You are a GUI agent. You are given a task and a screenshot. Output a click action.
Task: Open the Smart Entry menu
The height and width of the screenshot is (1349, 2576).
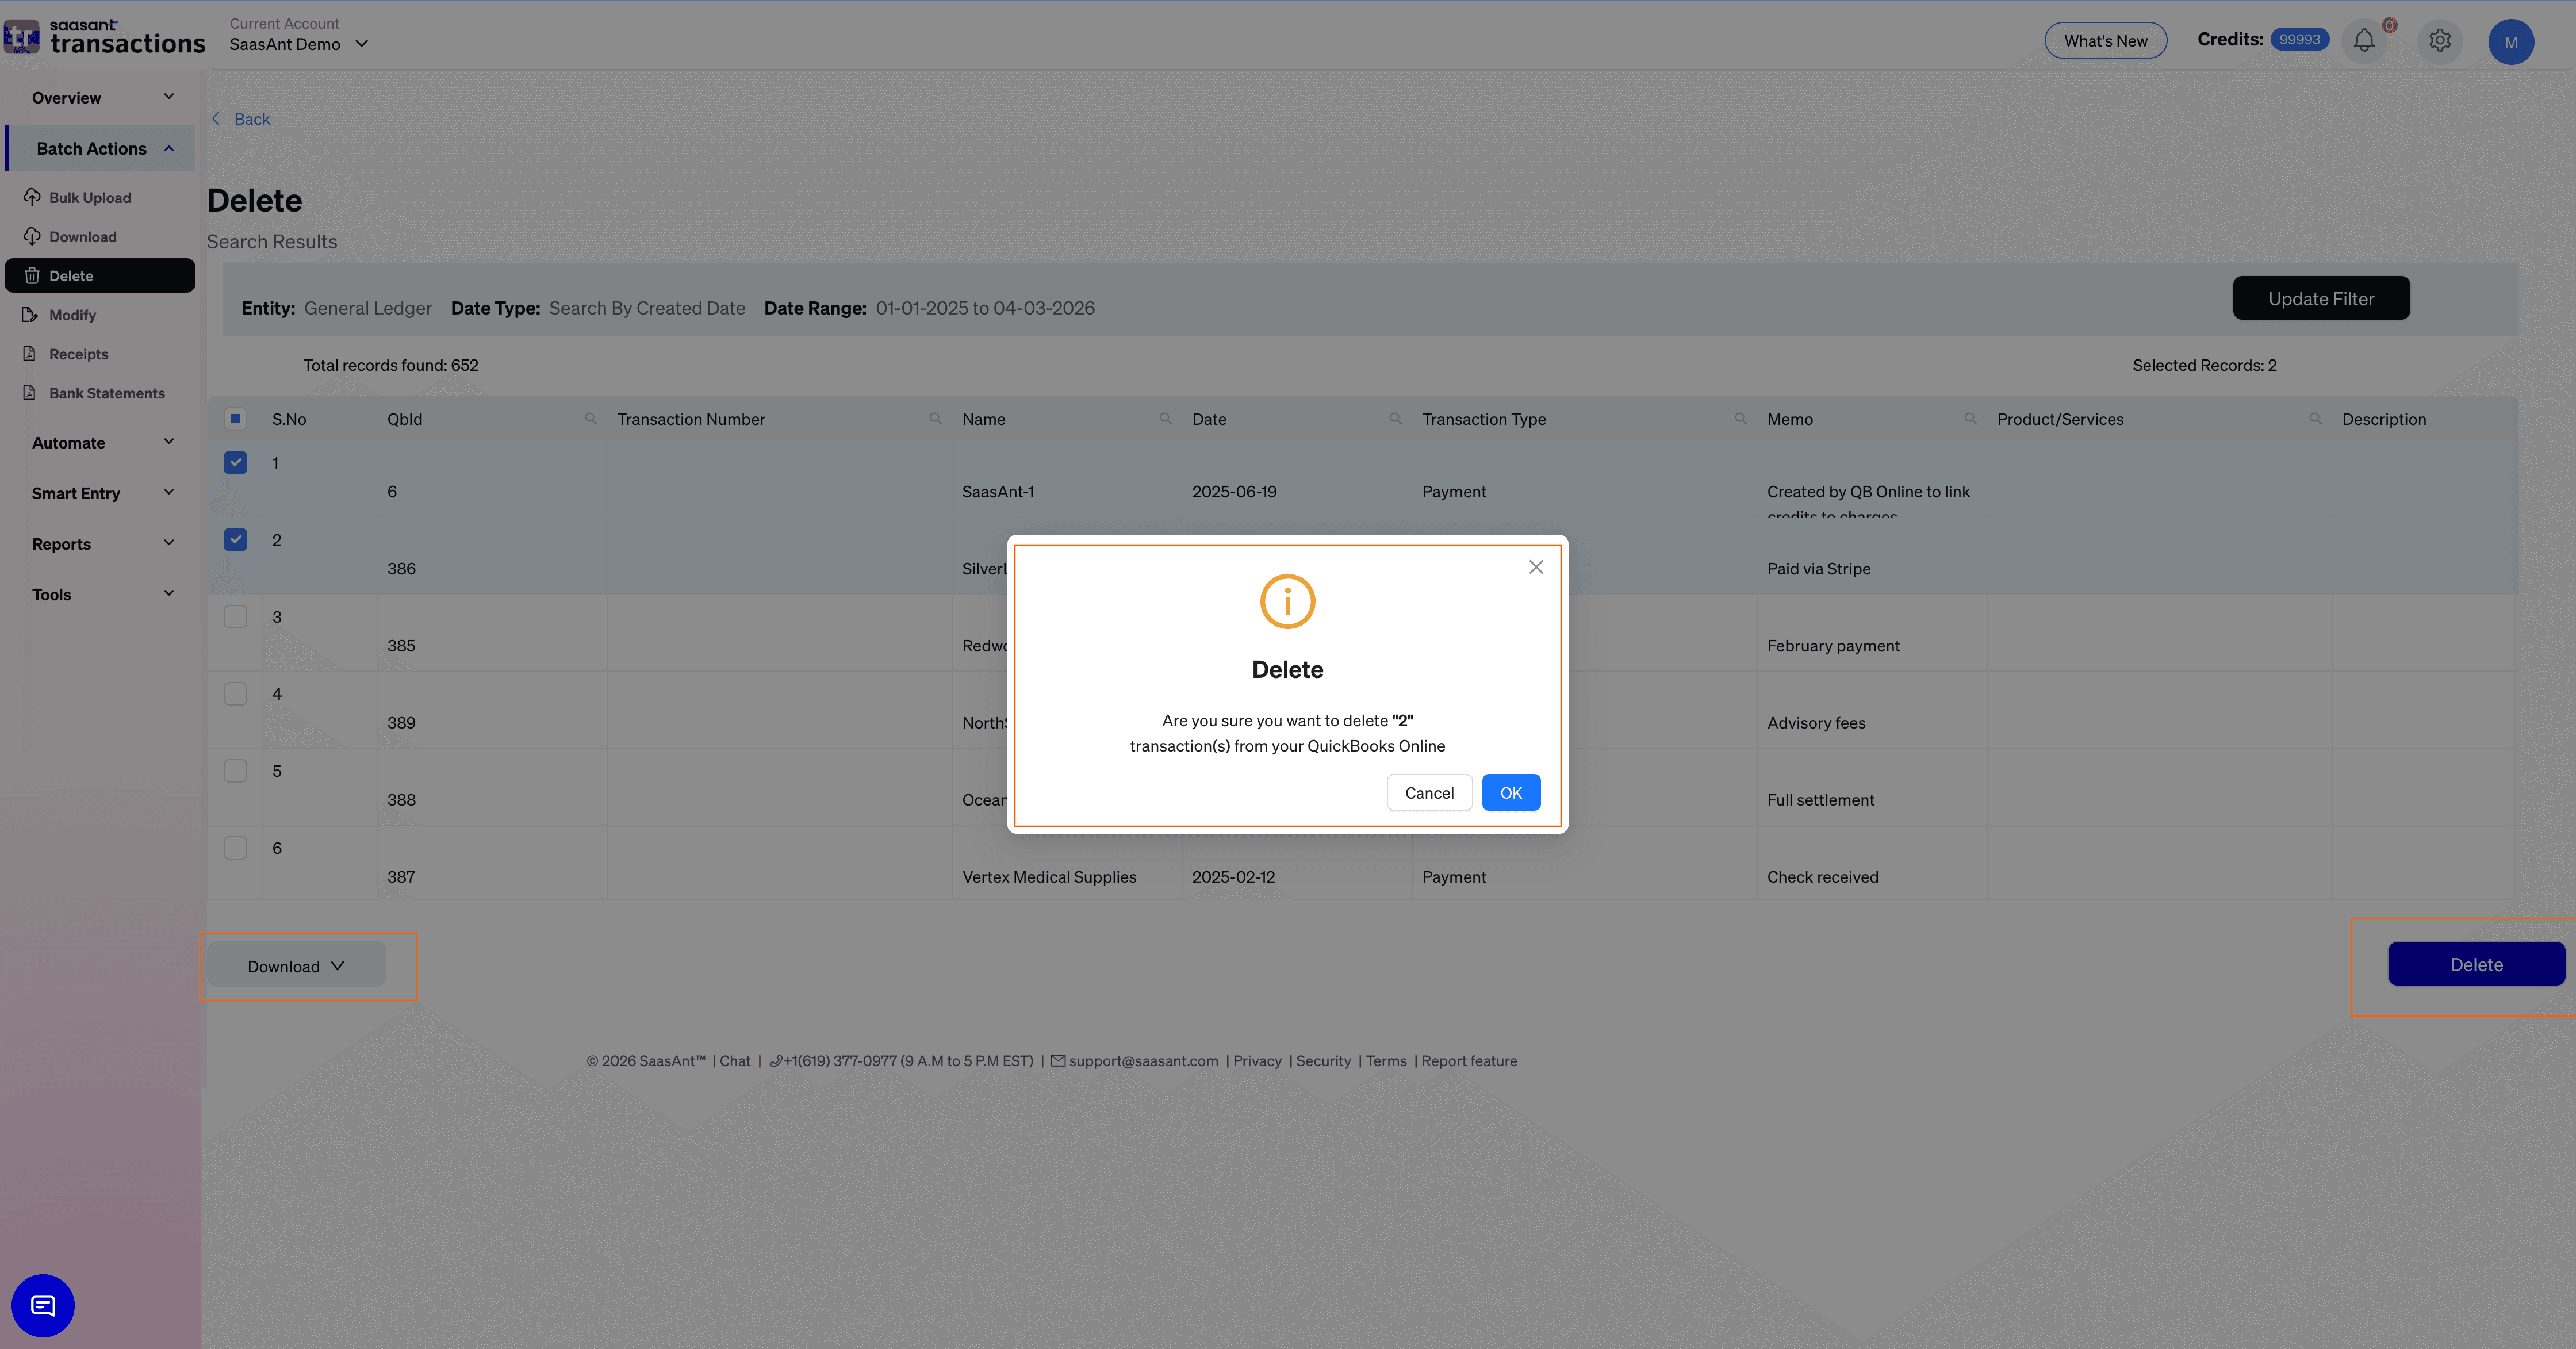(100, 492)
